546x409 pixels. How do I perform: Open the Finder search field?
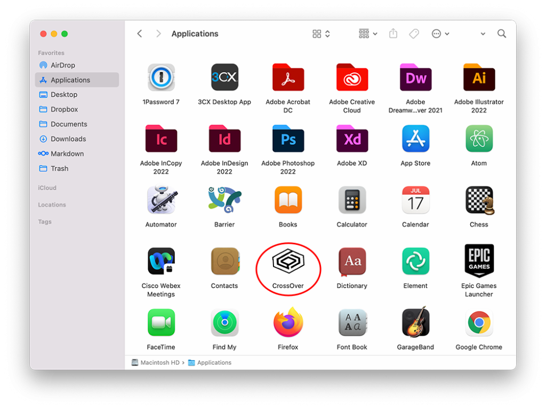[502, 34]
